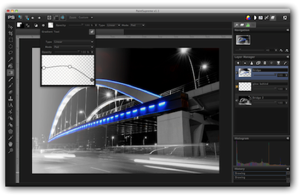This screenshot has width=300, height=196.
Task: Collapse the Navigation panel header
Action: 287,30
